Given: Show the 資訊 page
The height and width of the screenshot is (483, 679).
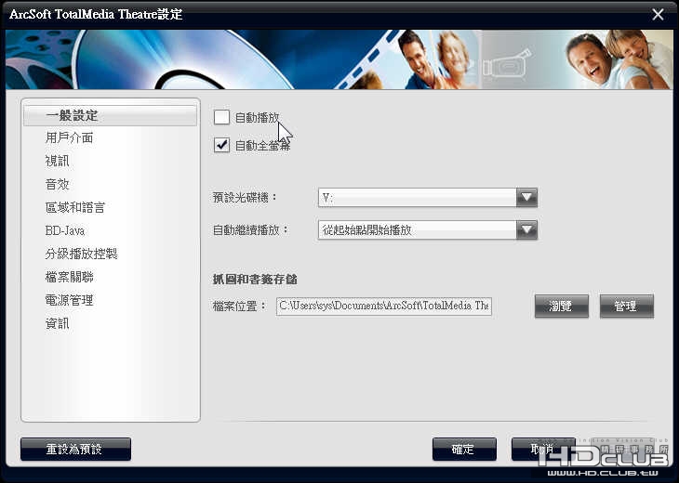Looking at the screenshot, I should pyautogui.click(x=57, y=323).
